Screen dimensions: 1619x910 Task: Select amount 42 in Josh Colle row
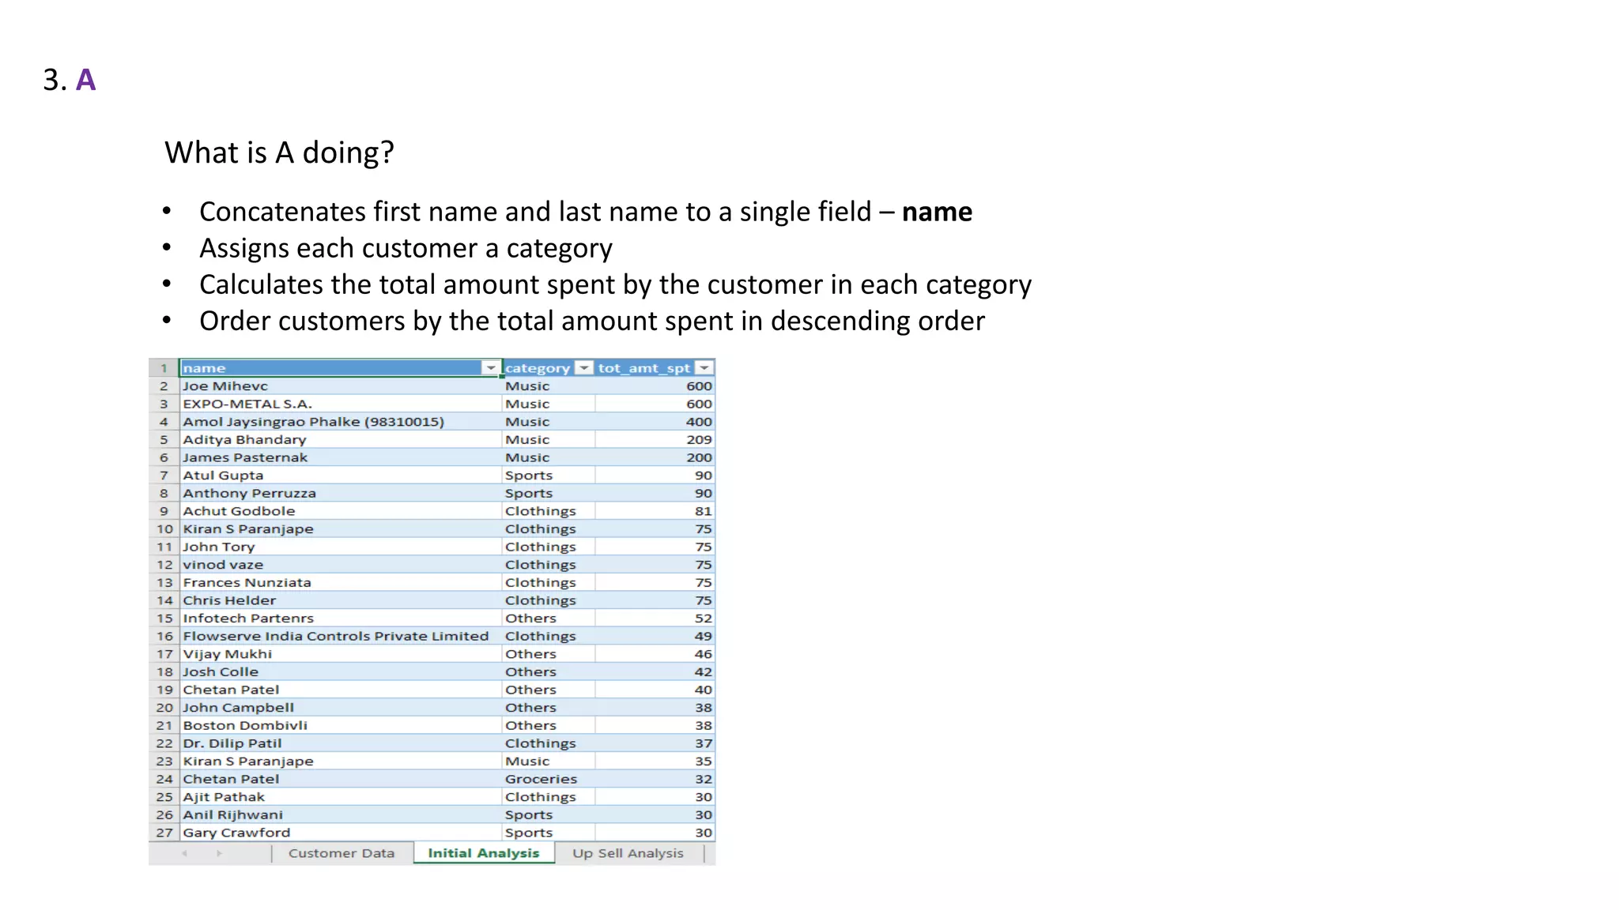click(655, 671)
